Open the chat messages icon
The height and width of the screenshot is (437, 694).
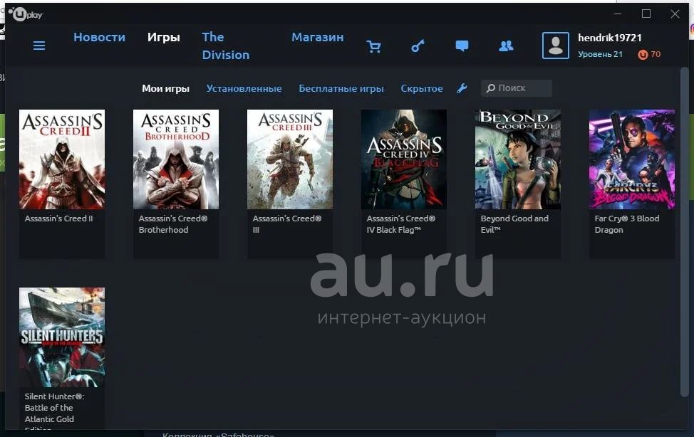(x=462, y=46)
